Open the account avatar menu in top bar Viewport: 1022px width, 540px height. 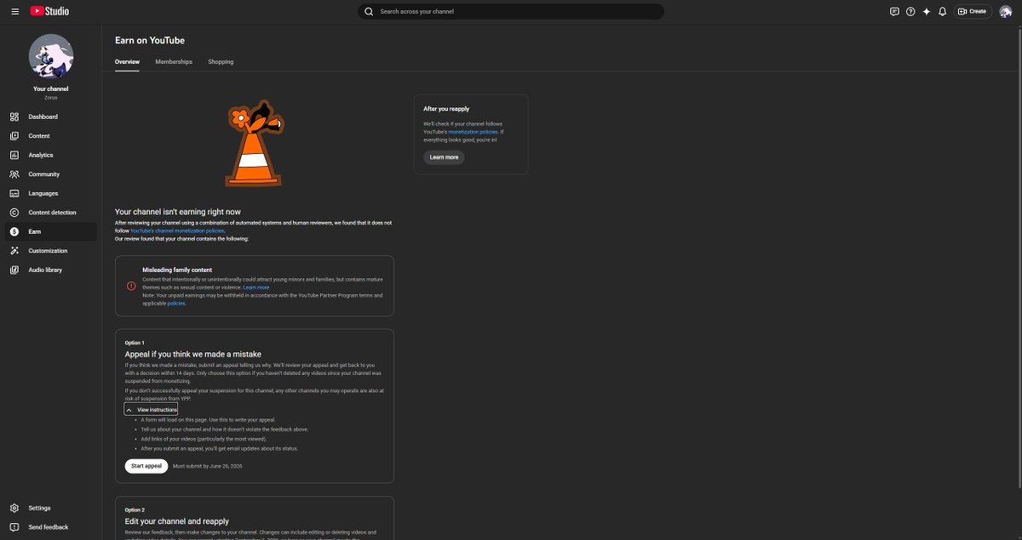(1006, 11)
